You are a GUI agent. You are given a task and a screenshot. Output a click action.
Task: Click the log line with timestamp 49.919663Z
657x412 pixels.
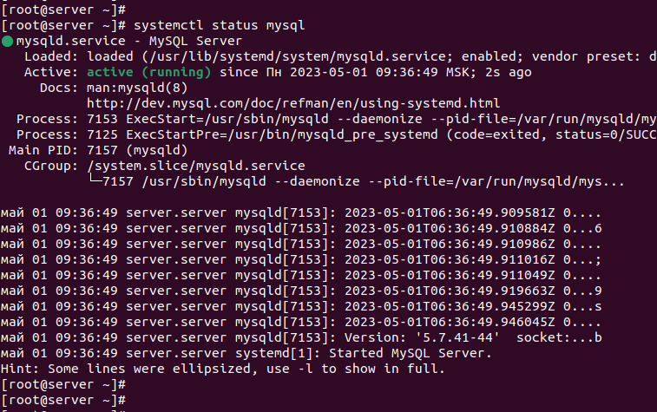(x=301, y=291)
